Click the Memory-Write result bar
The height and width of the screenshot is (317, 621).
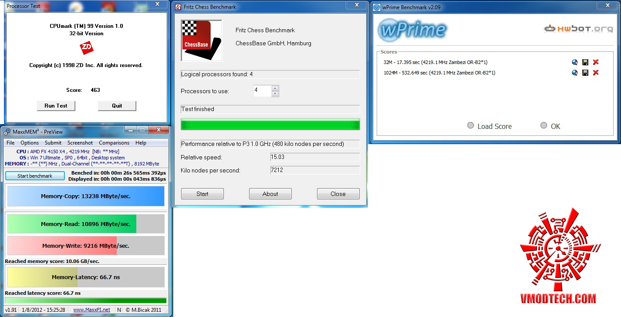coord(86,246)
